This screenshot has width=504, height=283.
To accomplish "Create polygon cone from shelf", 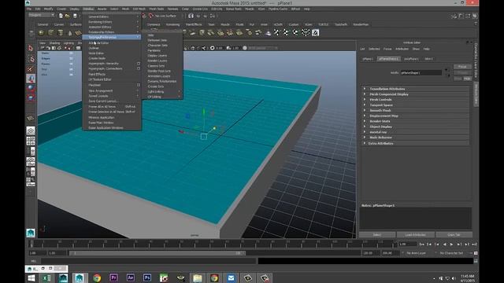I will [70, 33].
